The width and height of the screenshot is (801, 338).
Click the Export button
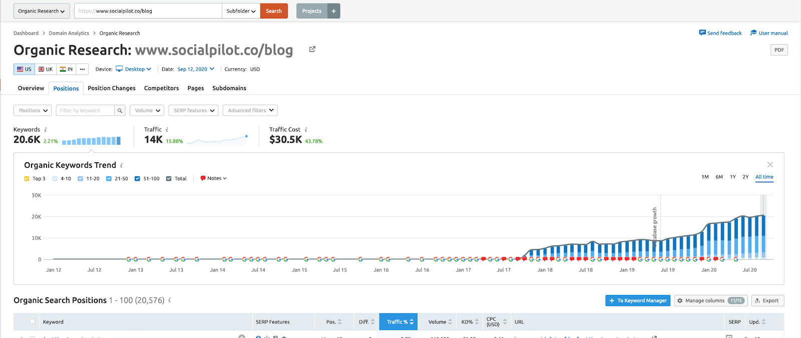pyautogui.click(x=767, y=300)
